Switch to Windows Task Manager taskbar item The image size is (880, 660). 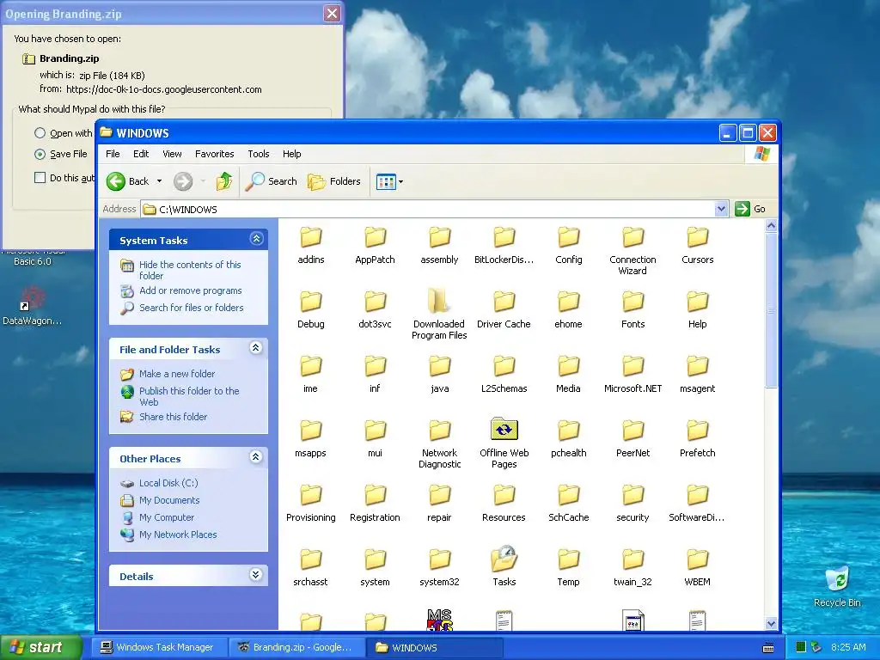pyautogui.click(x=159, y=648)
